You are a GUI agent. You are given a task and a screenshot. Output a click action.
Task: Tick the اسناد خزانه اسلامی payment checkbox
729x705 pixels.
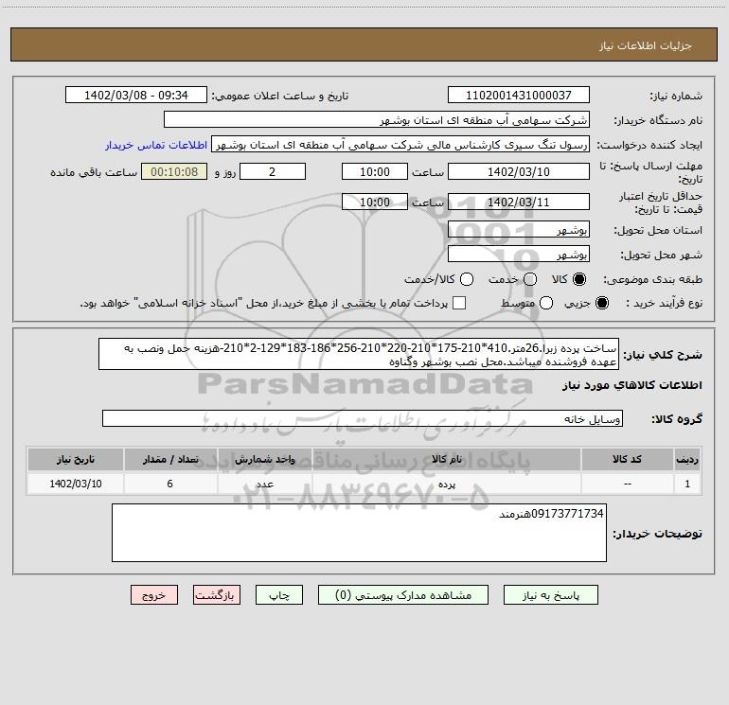[x=459, y=303]
